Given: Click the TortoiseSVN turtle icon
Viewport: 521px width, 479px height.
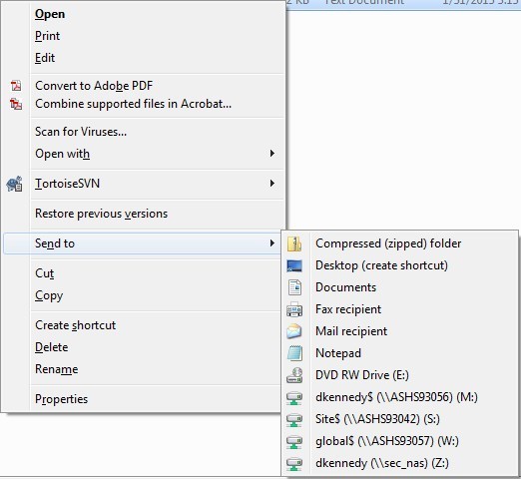Looking at the screenshot, I should (15, 184).
